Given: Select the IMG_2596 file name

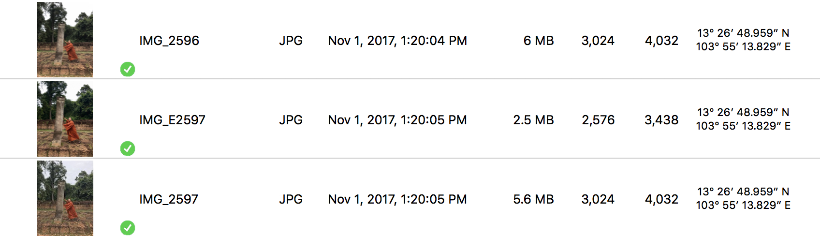Looking at the screenshot, I should 169,41.
